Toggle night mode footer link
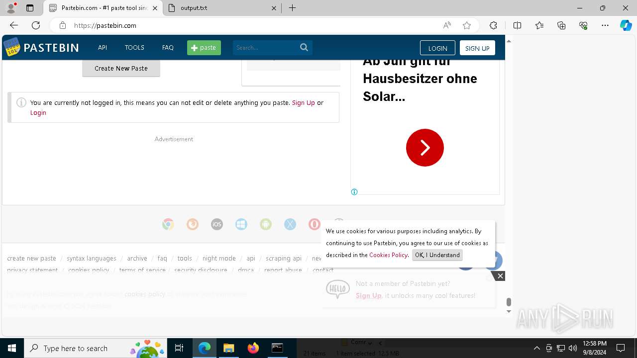Viewport: 637px width, 358px height. click(x=219, y=258)
